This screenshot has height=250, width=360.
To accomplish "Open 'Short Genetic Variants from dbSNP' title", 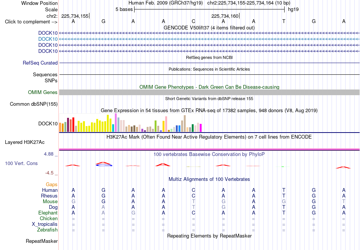I will coord(209,99).
